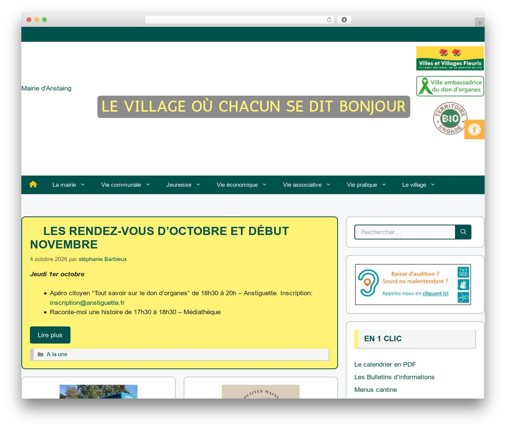The height and width of the screenshot is (429, 506).
Task: Open a new browser tab
Action: [x=480, y=23]
